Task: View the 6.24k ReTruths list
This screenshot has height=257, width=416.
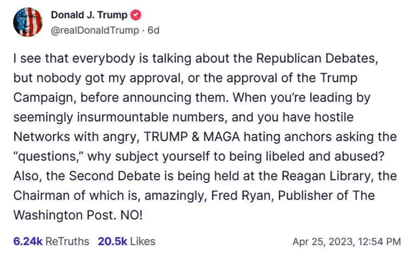Action: tap(51, 241)
